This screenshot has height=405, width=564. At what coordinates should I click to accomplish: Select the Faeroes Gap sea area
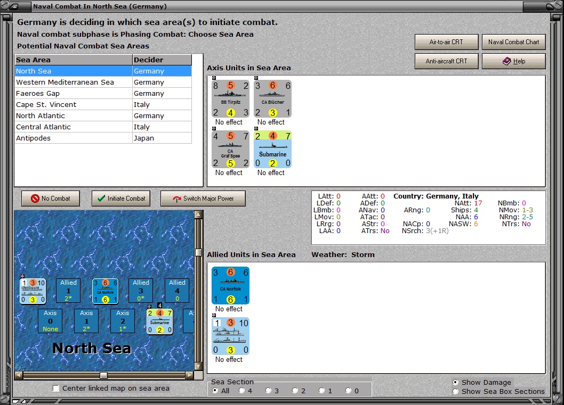coord(103,93)
